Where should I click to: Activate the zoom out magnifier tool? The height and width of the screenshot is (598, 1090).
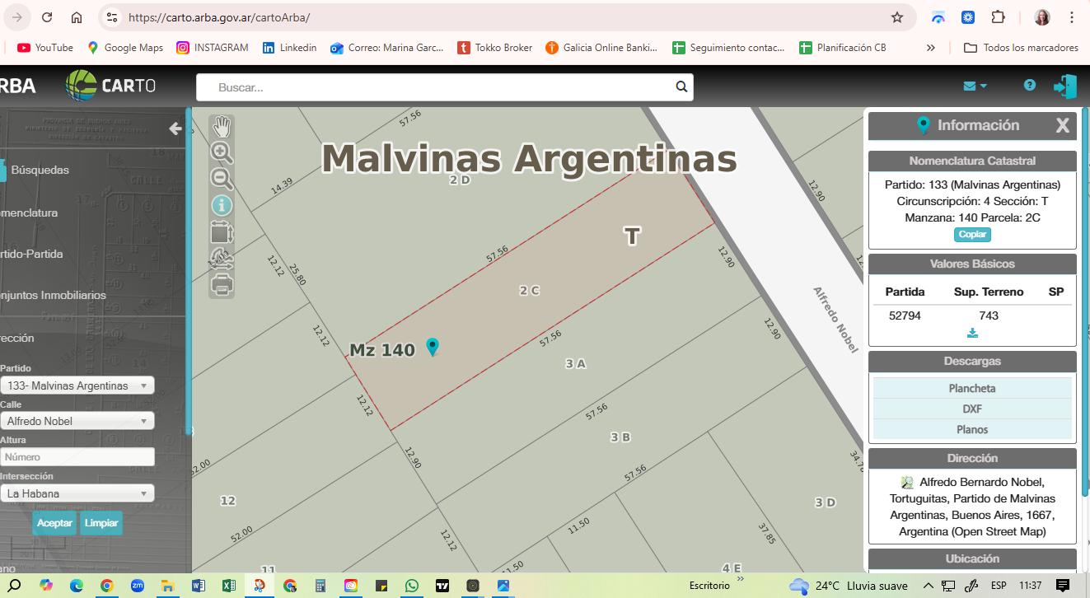222,178
